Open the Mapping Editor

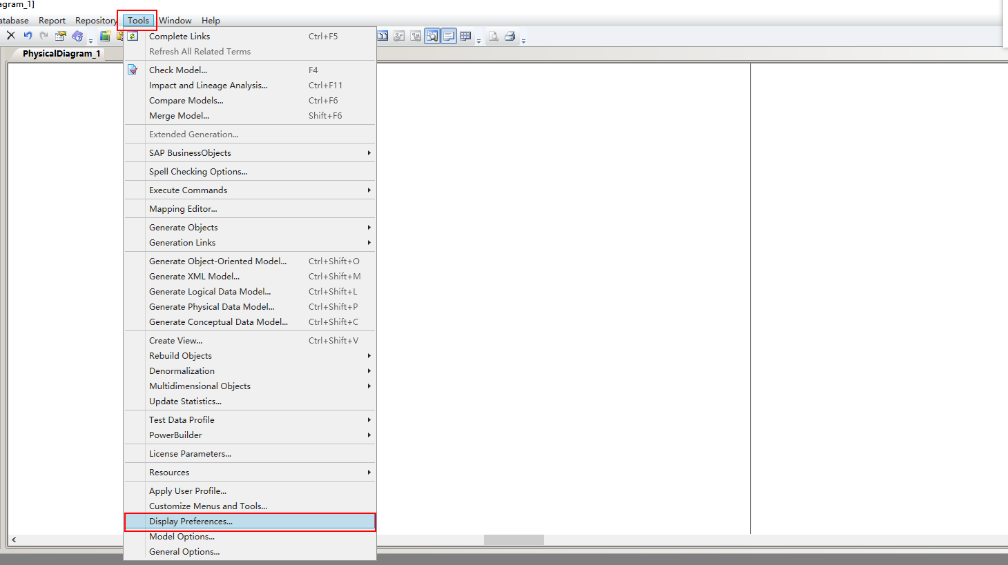click(250, 209)
